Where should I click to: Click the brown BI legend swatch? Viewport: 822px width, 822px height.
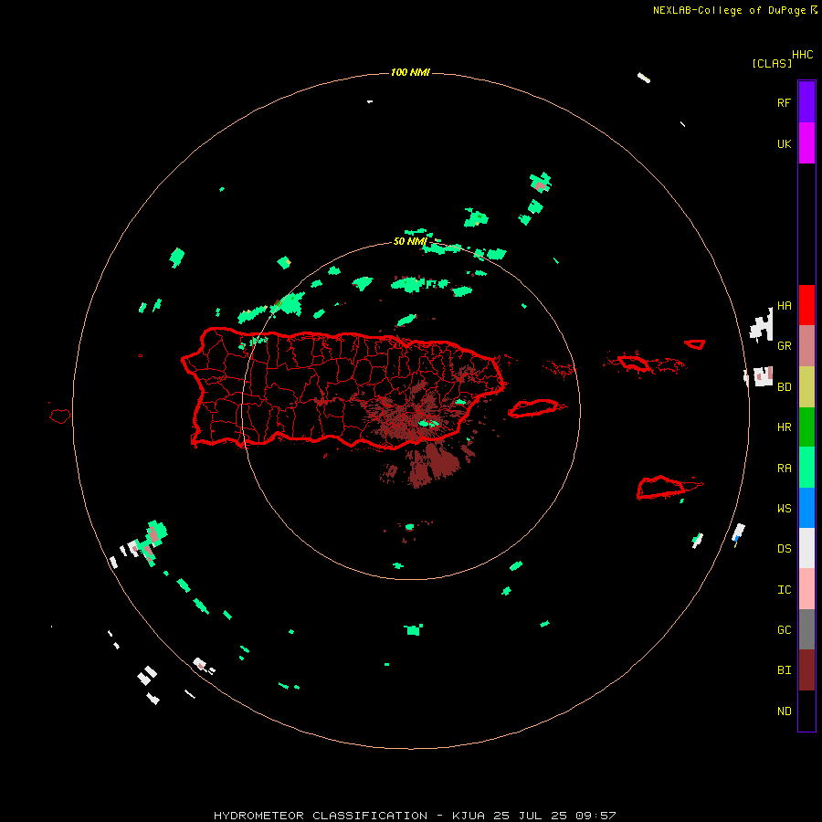806,670
